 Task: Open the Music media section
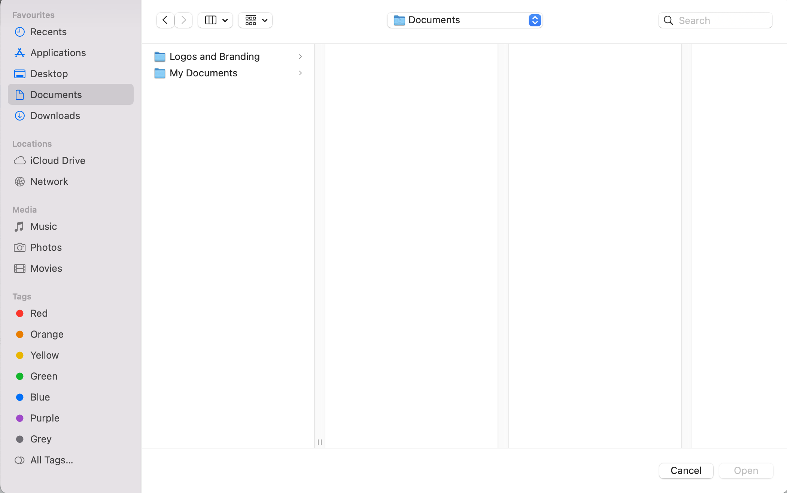coord(43,226)
